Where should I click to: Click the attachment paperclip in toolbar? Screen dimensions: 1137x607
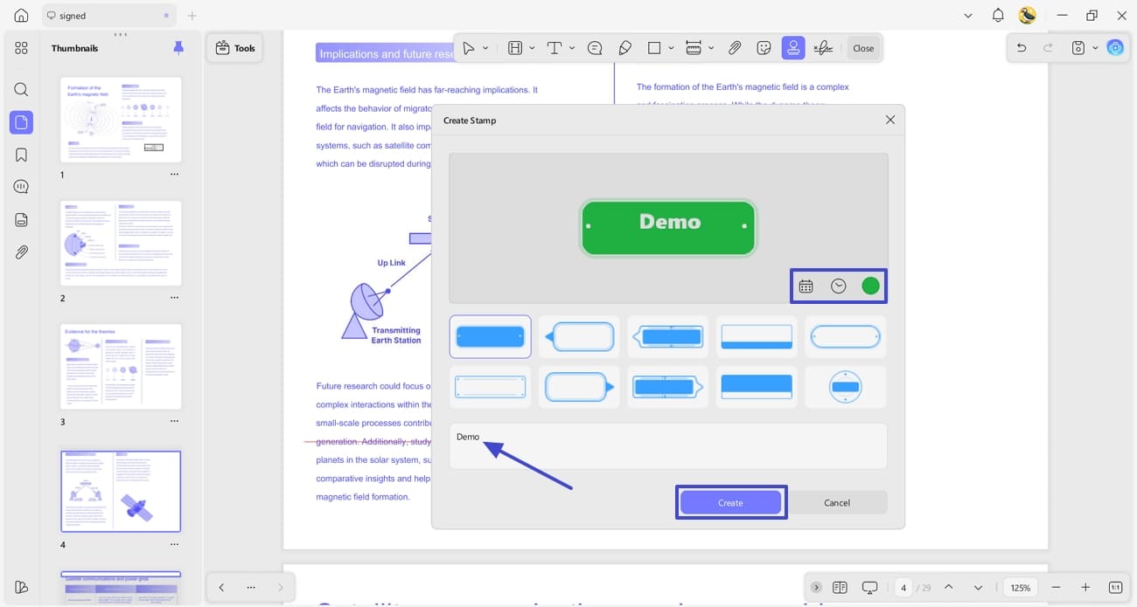[735, 48]
